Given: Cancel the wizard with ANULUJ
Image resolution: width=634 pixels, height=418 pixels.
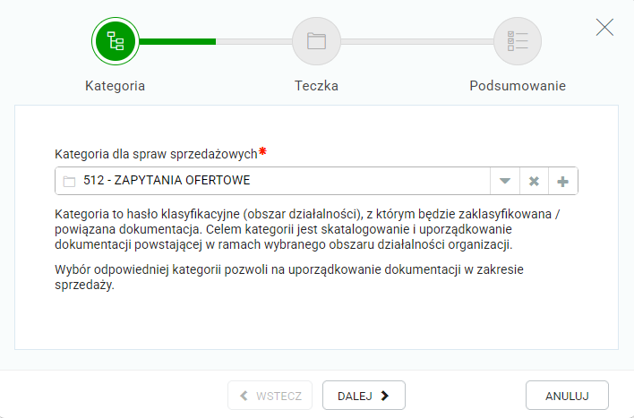Looking at the screenshot, I should [x=567, y=396].
